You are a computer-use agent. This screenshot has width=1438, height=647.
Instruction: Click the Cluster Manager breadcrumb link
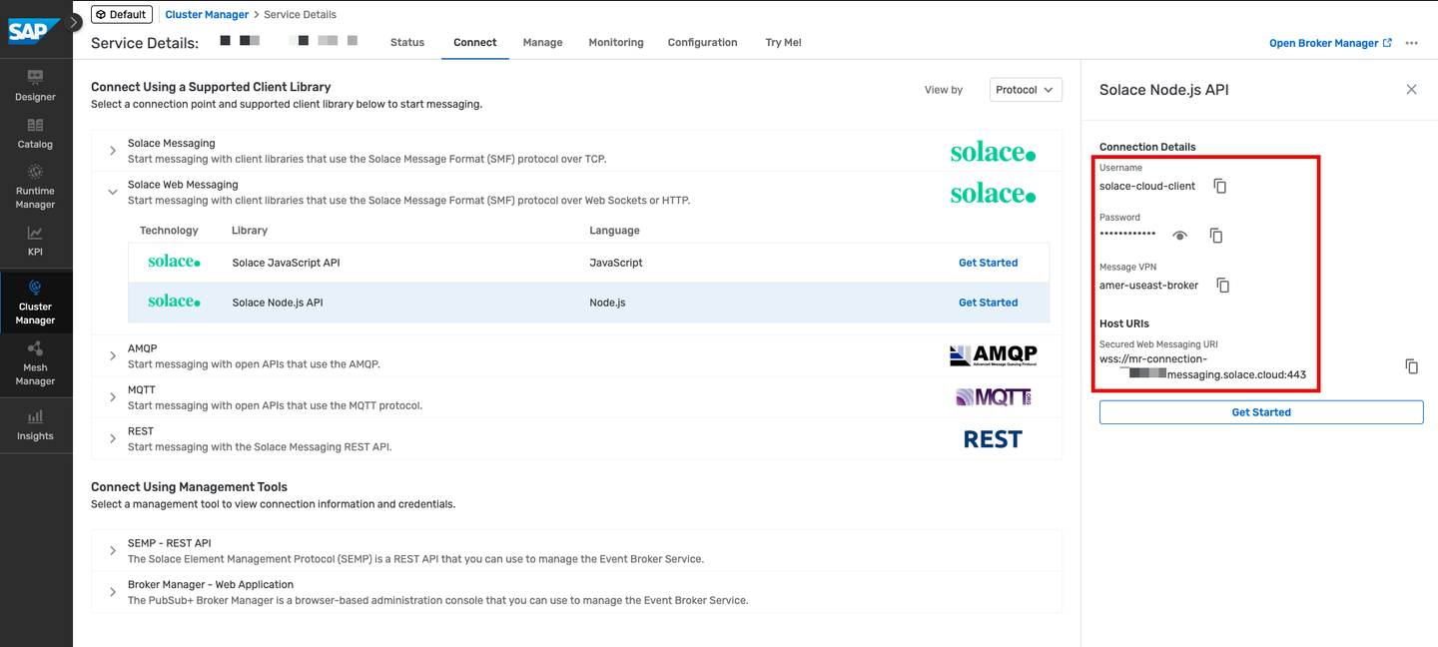pyautogui.click(x=206, y=15)
